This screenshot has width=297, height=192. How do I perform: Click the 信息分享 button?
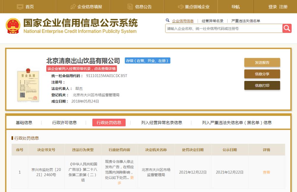coord(262,74)
